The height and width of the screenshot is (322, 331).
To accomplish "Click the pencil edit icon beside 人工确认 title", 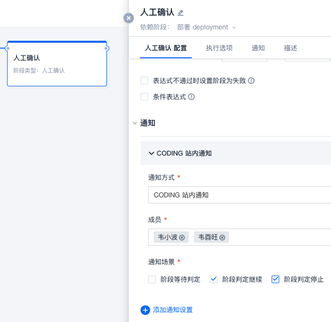I will [181, 13].
